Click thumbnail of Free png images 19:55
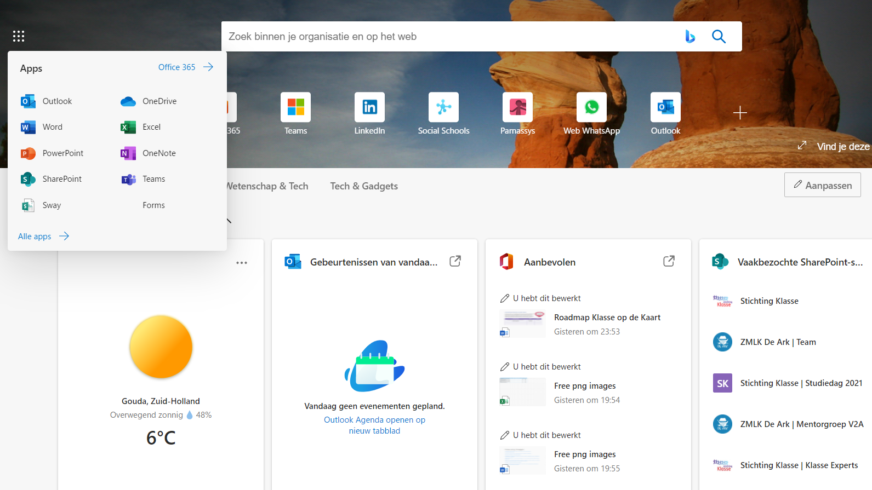 point(522,460)
